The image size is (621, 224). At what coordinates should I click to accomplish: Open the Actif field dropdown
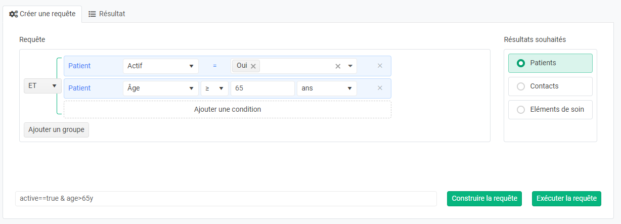coord(160,66)
